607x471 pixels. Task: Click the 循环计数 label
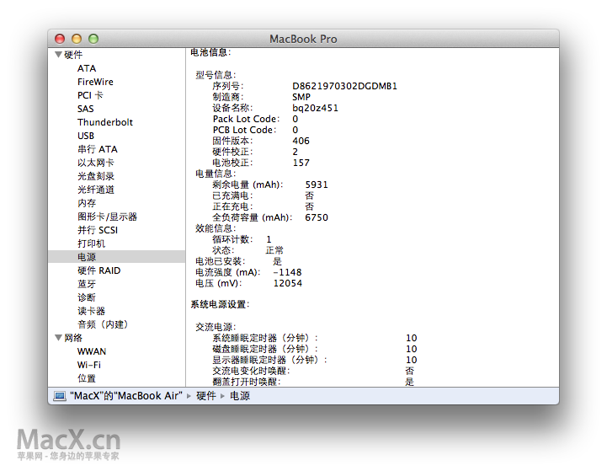tap(232, 239)
